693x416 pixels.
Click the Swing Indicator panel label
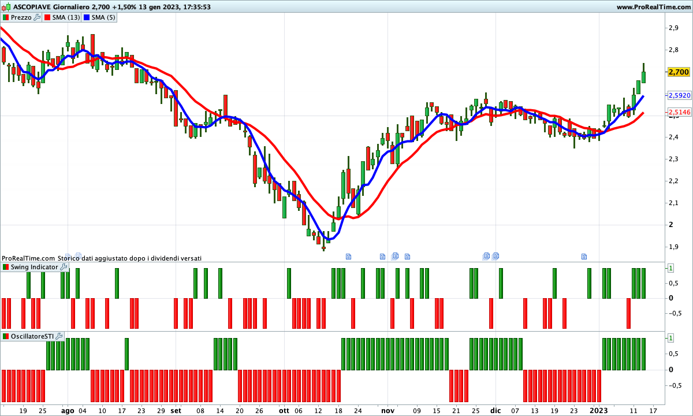click(x=34, y=268)
